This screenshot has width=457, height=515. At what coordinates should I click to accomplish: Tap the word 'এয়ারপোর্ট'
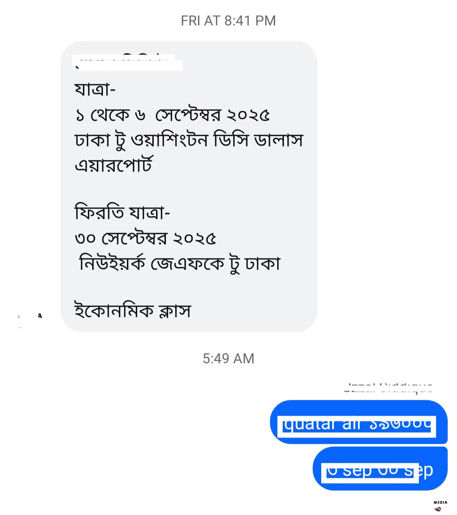pyautogui.click(x=113, y=164)
